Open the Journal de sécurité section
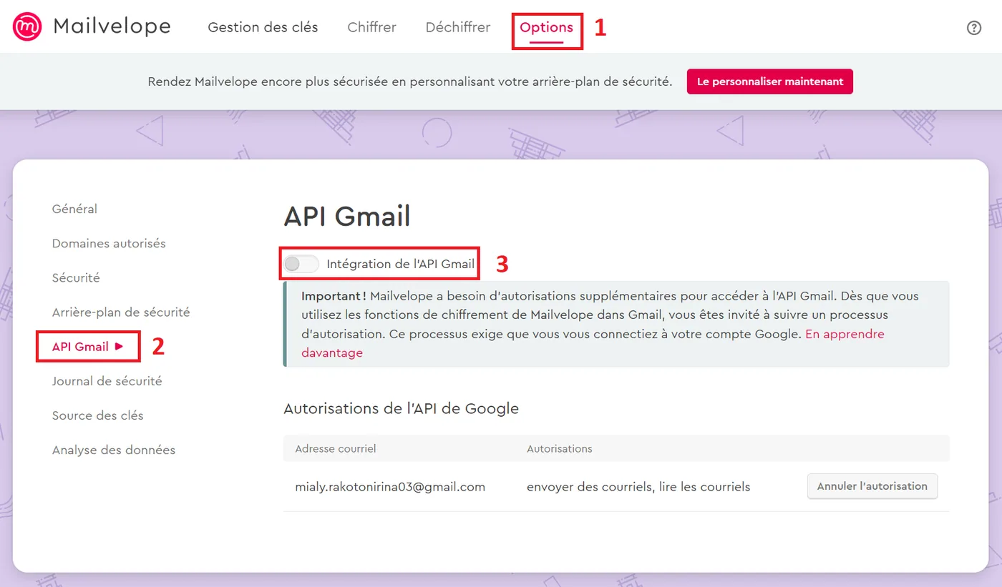Viewport: 1002px width, 587px height. [107, 381]
